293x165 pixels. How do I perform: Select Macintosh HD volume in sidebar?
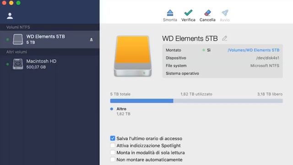50,64
